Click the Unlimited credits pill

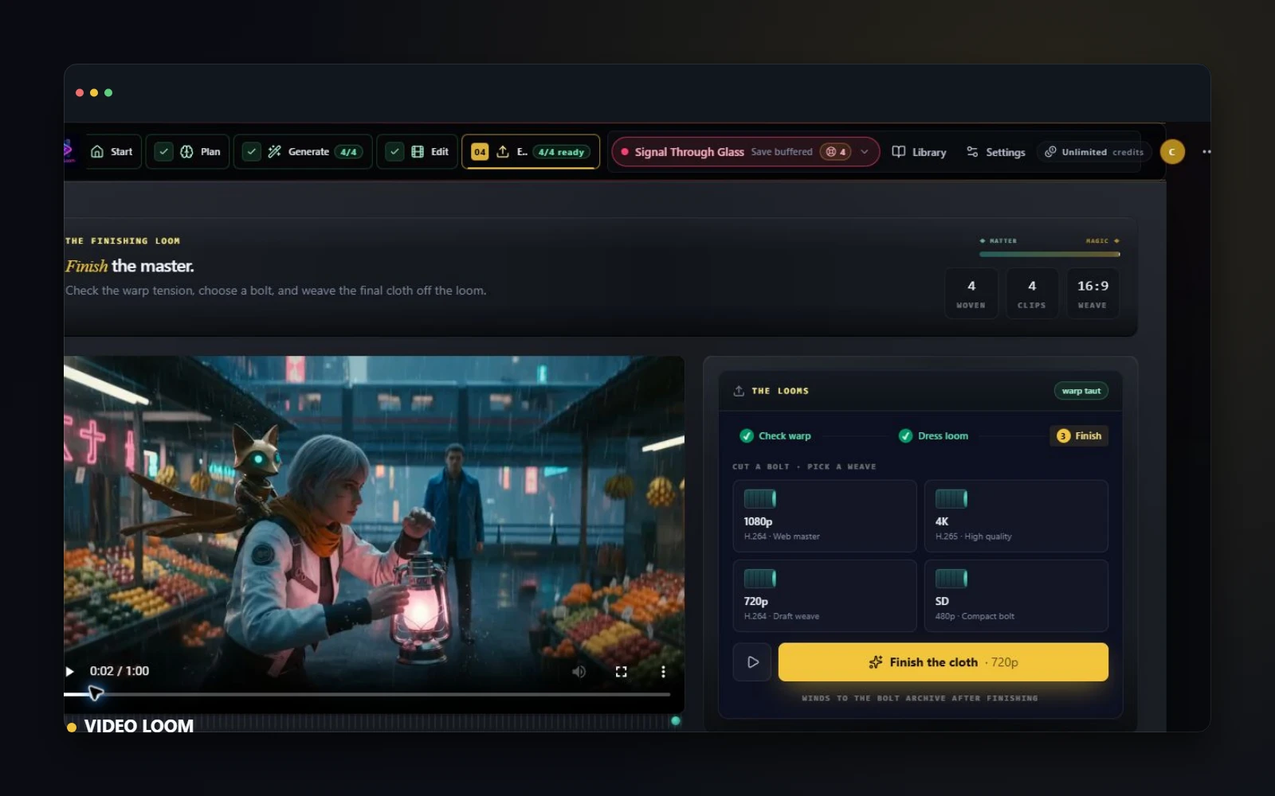coord(1094,152)
